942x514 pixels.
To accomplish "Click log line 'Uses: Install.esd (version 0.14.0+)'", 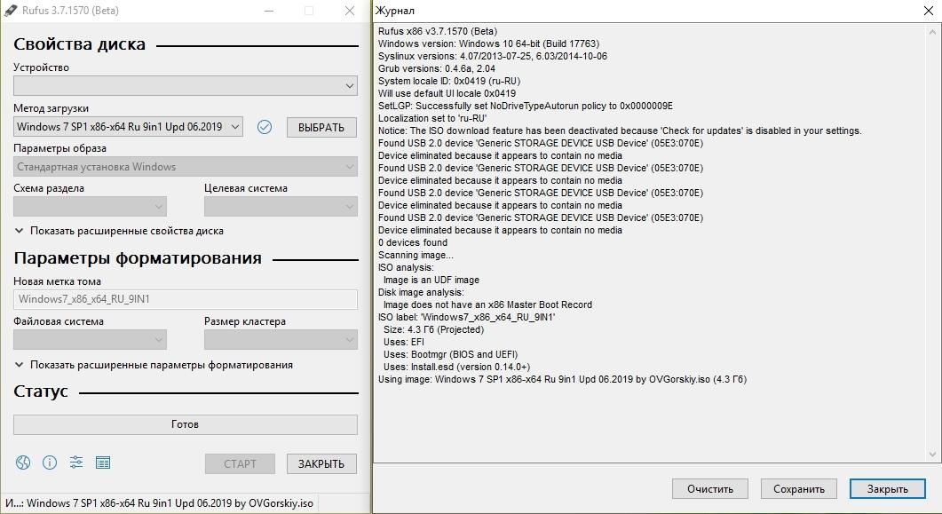I will click(456, 367).
